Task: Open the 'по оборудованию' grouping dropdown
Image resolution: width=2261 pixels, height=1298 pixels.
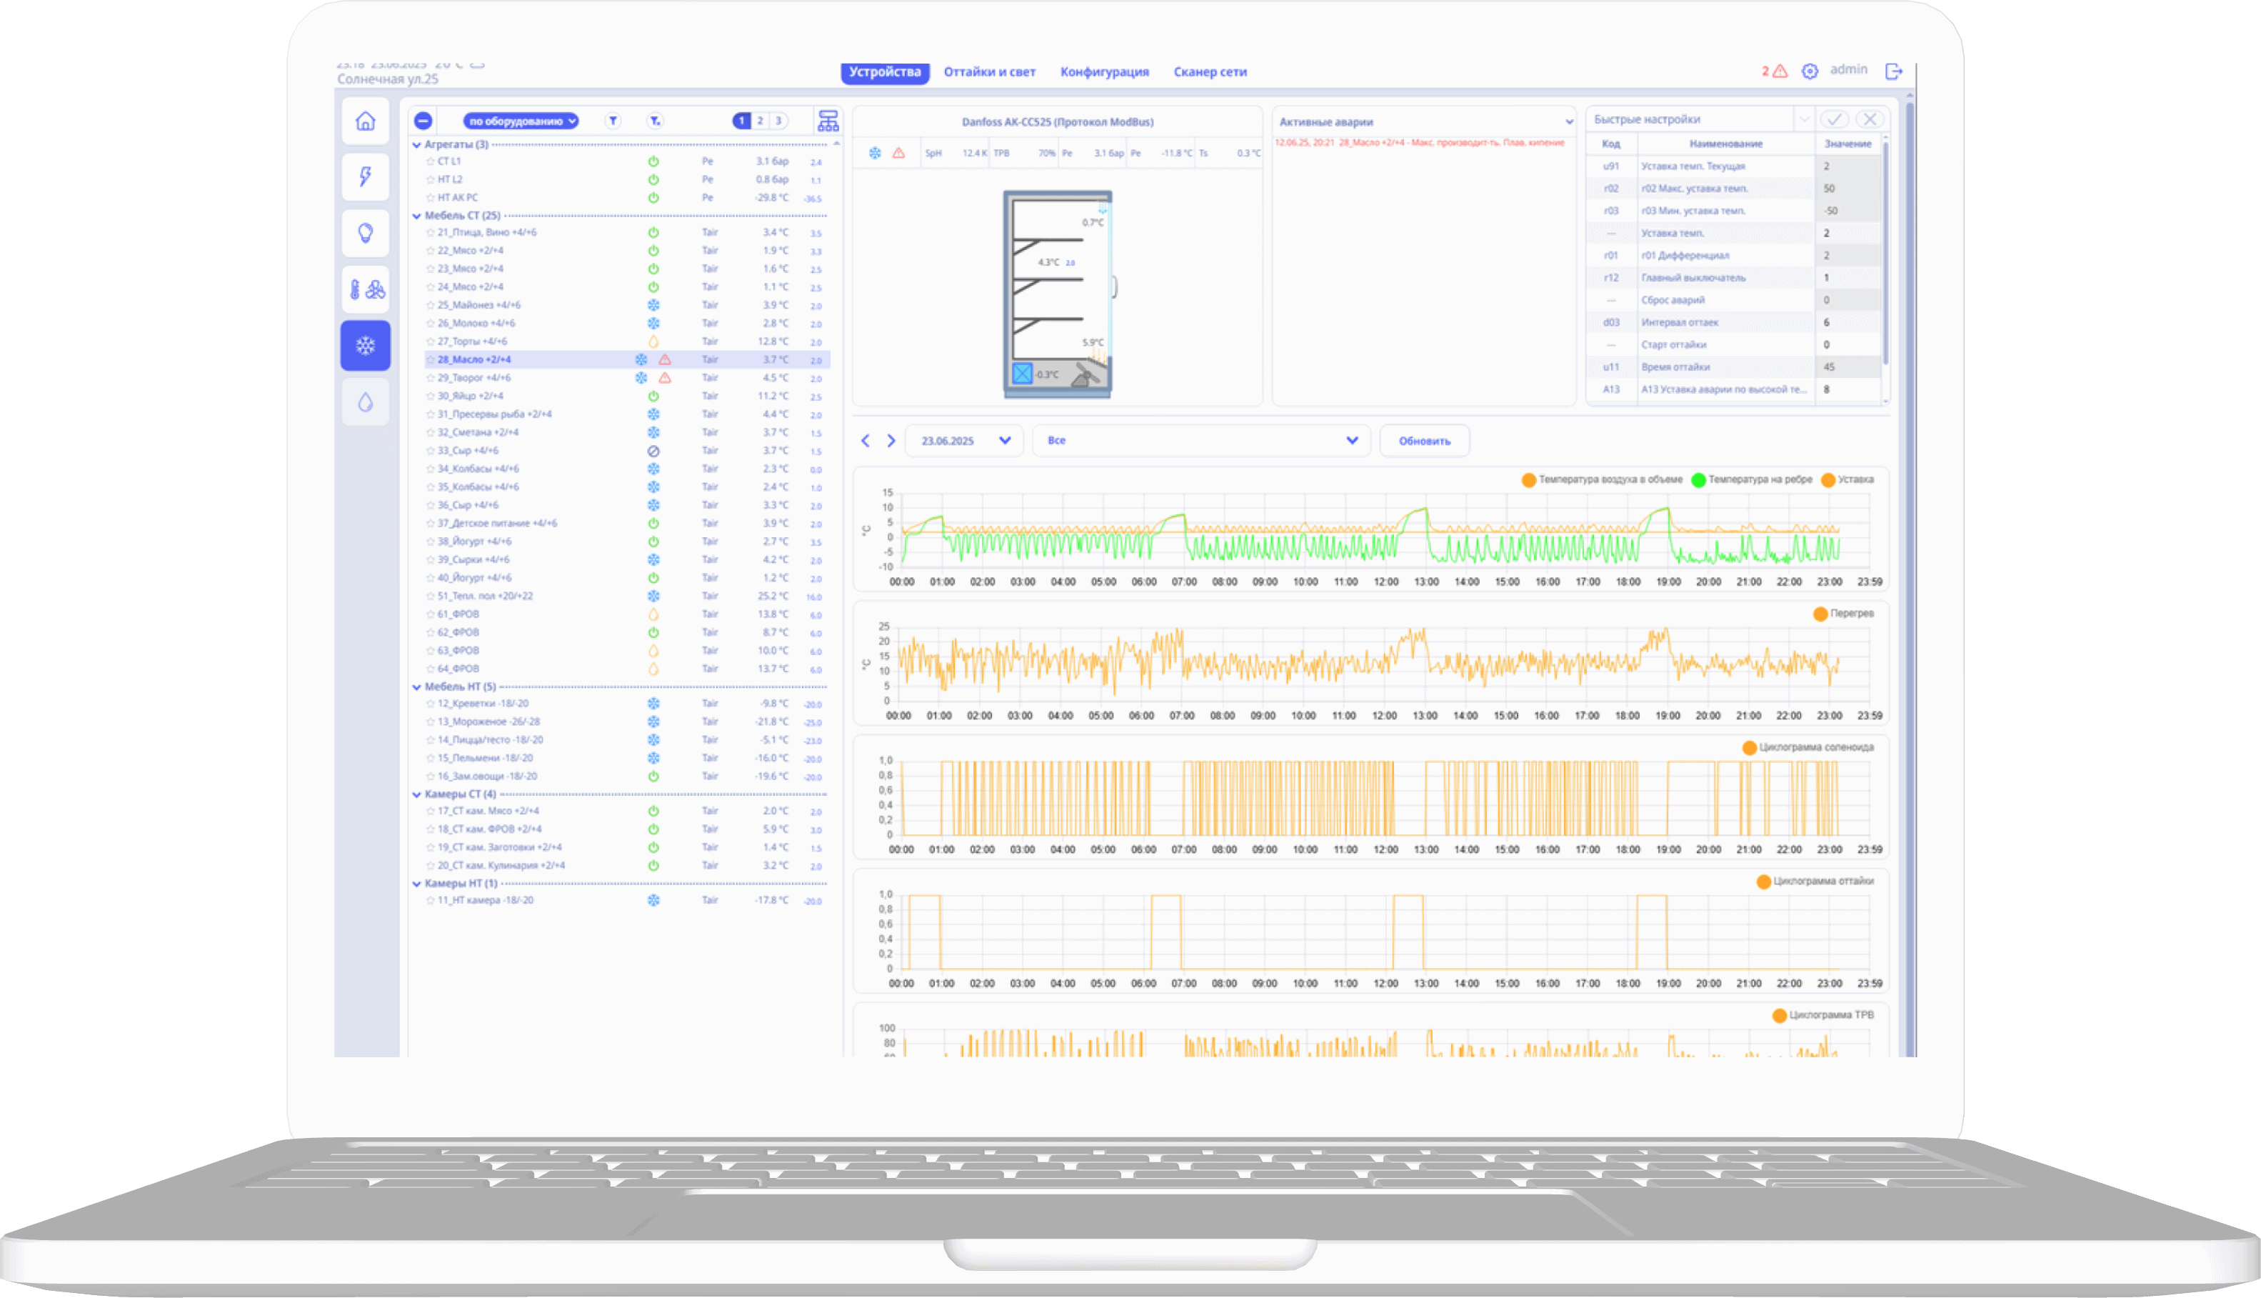Action: [521, 121]
